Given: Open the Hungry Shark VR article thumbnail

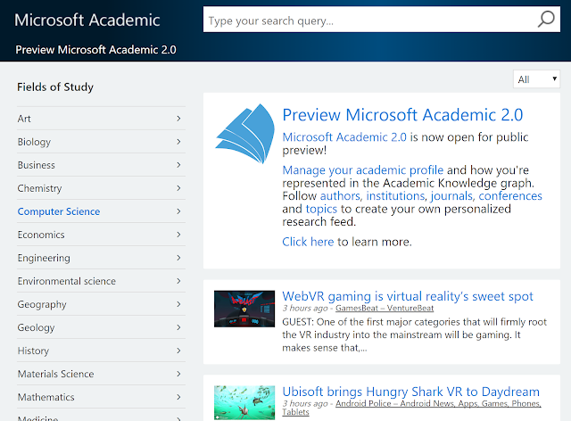Looking at the screenshot, I should coord(244,403).
